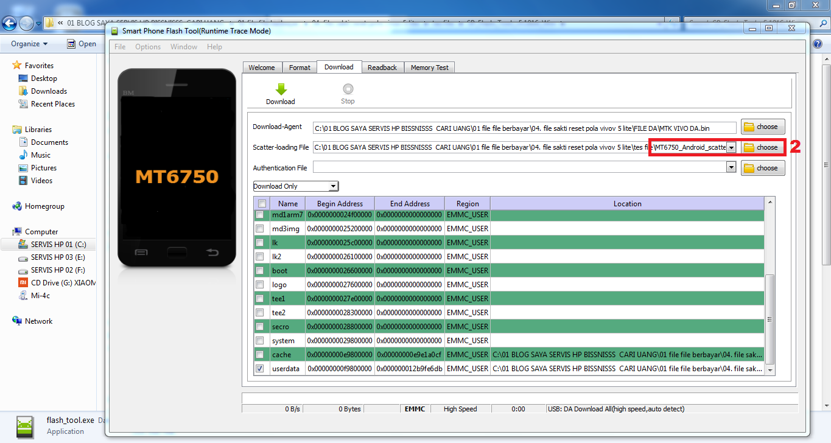Switch to the Format tab
The width and height of the screenshot is (831, 443).
(300, 68)
